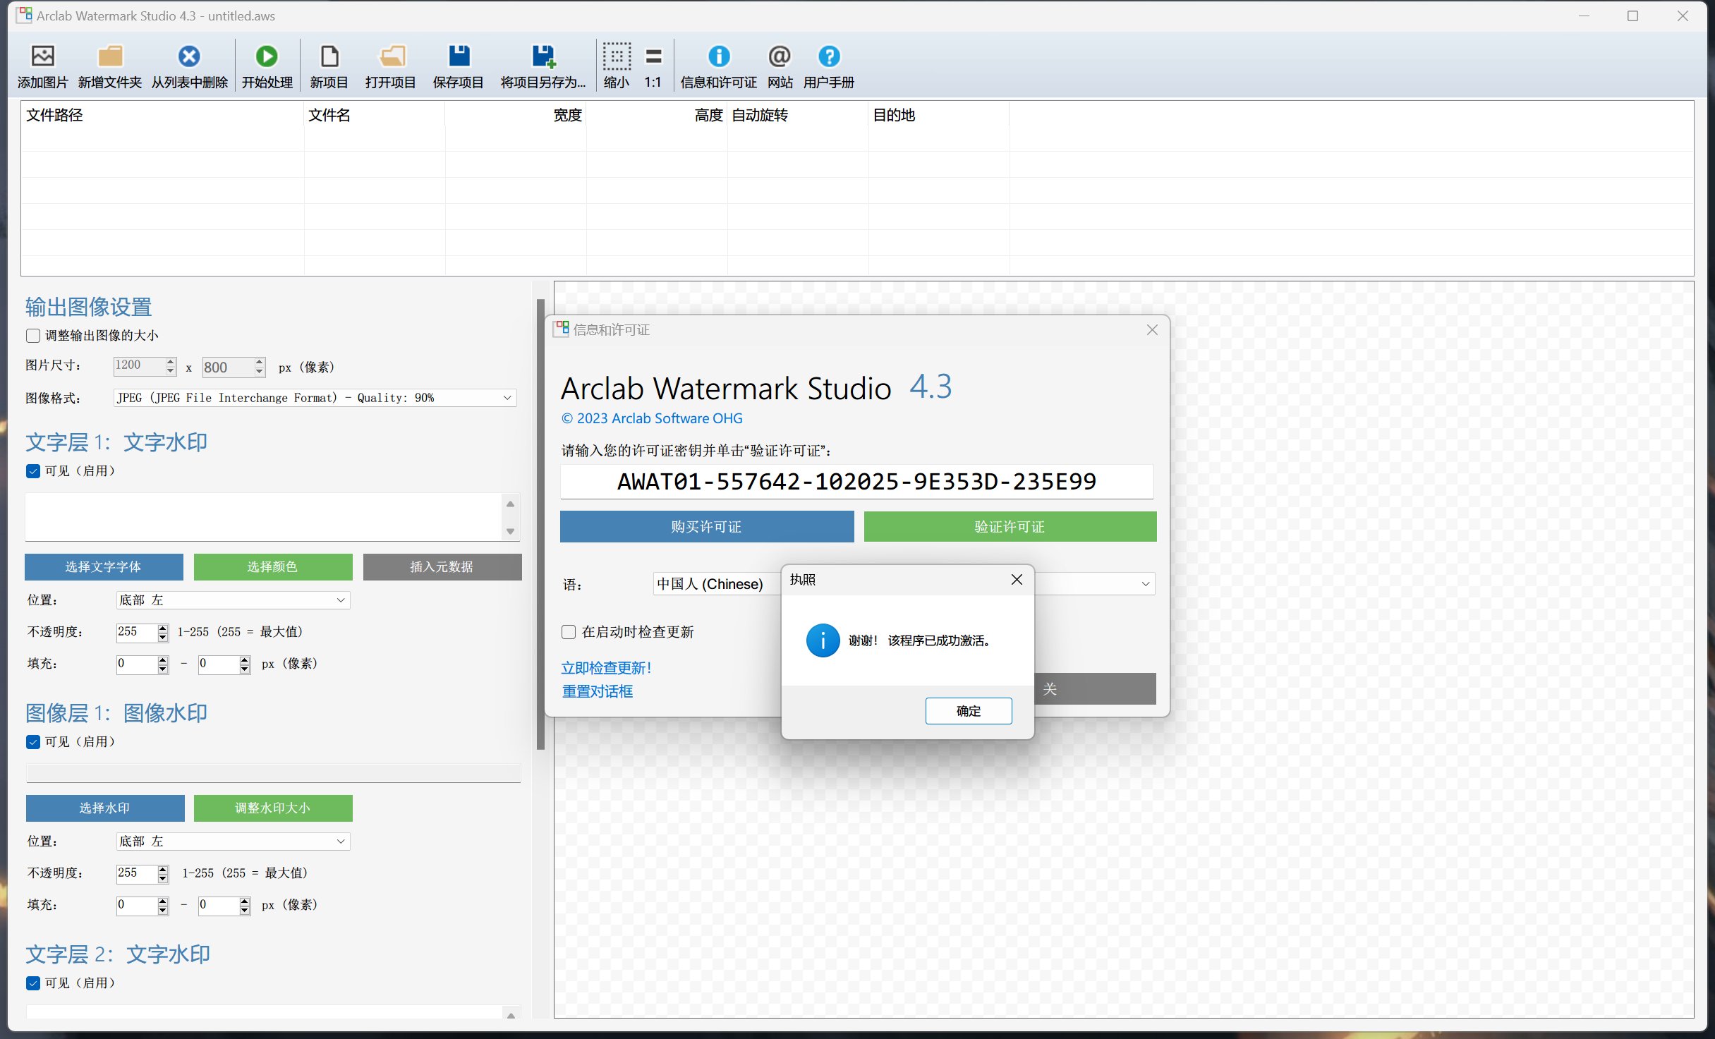Click the 目的地 column header
This screenshot has height=1039, width=1715.
(x=939, y=115)
